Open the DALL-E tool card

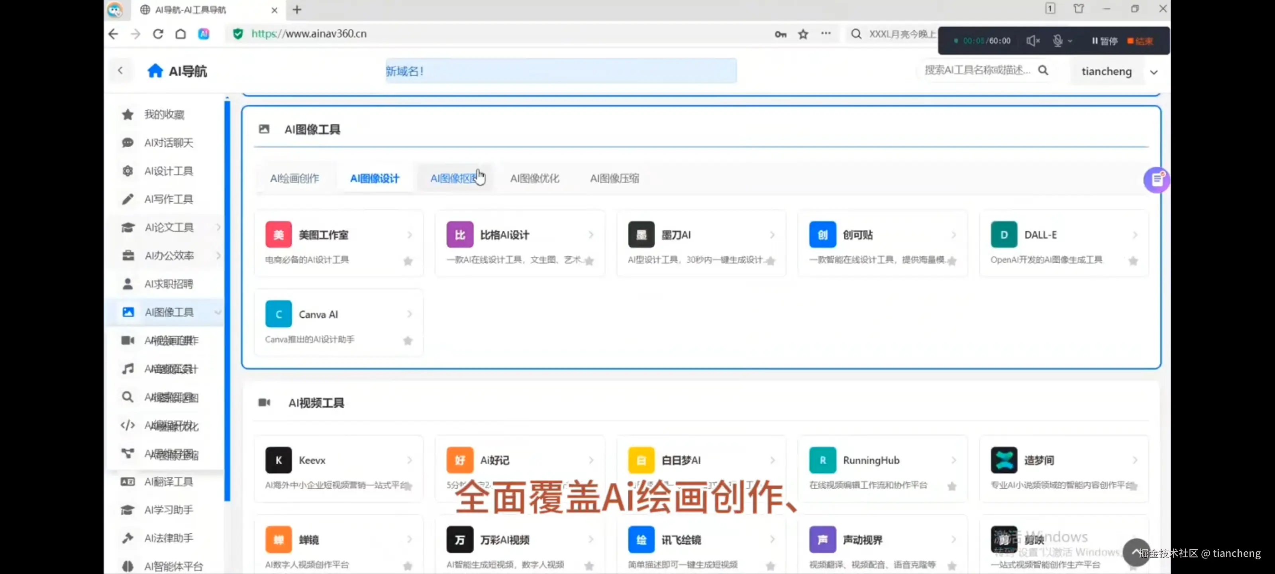(1064, 243)
